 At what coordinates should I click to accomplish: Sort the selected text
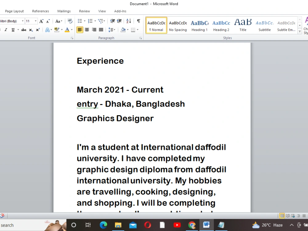click(129, 21)
